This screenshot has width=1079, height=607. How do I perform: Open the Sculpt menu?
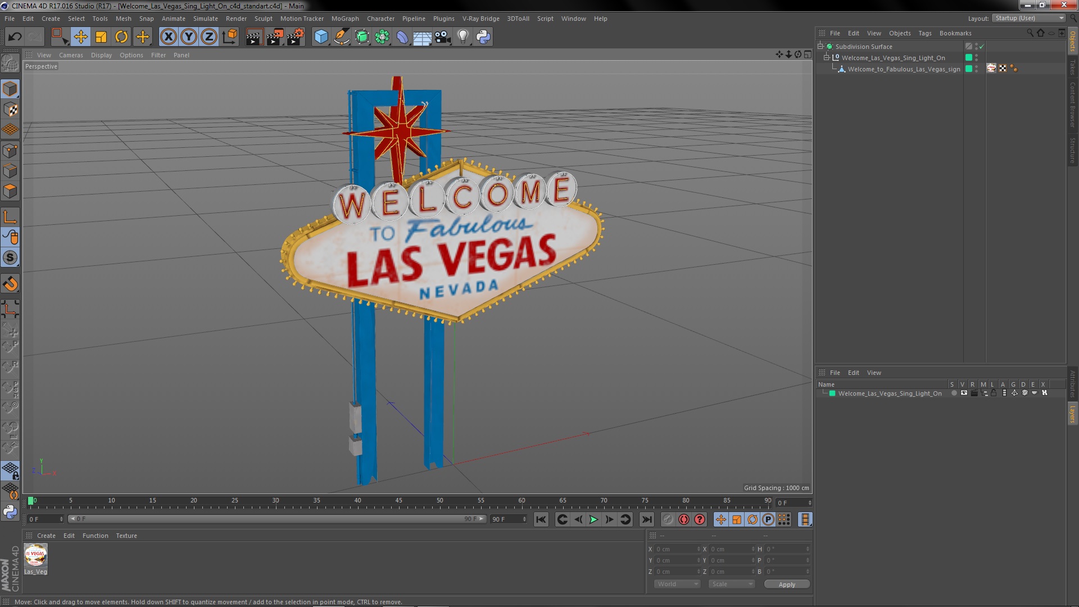pos(263,19)
